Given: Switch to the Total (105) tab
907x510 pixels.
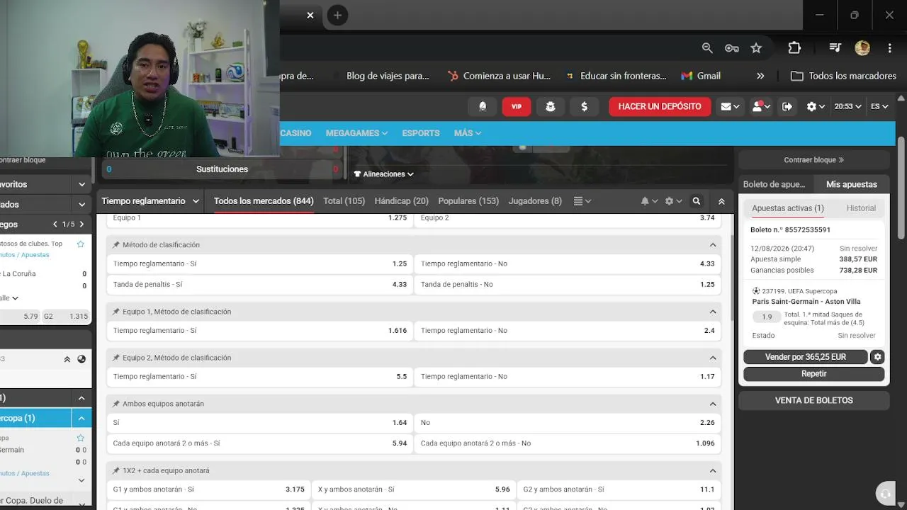Looking at the screenshot, I should click(x=344, y=201).
